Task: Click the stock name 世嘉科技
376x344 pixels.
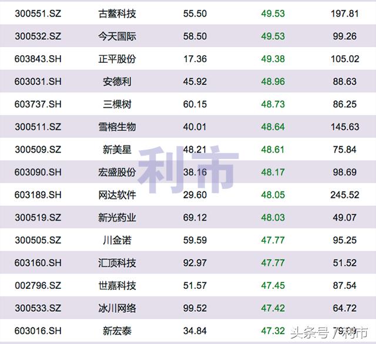Action: point(117,285)
